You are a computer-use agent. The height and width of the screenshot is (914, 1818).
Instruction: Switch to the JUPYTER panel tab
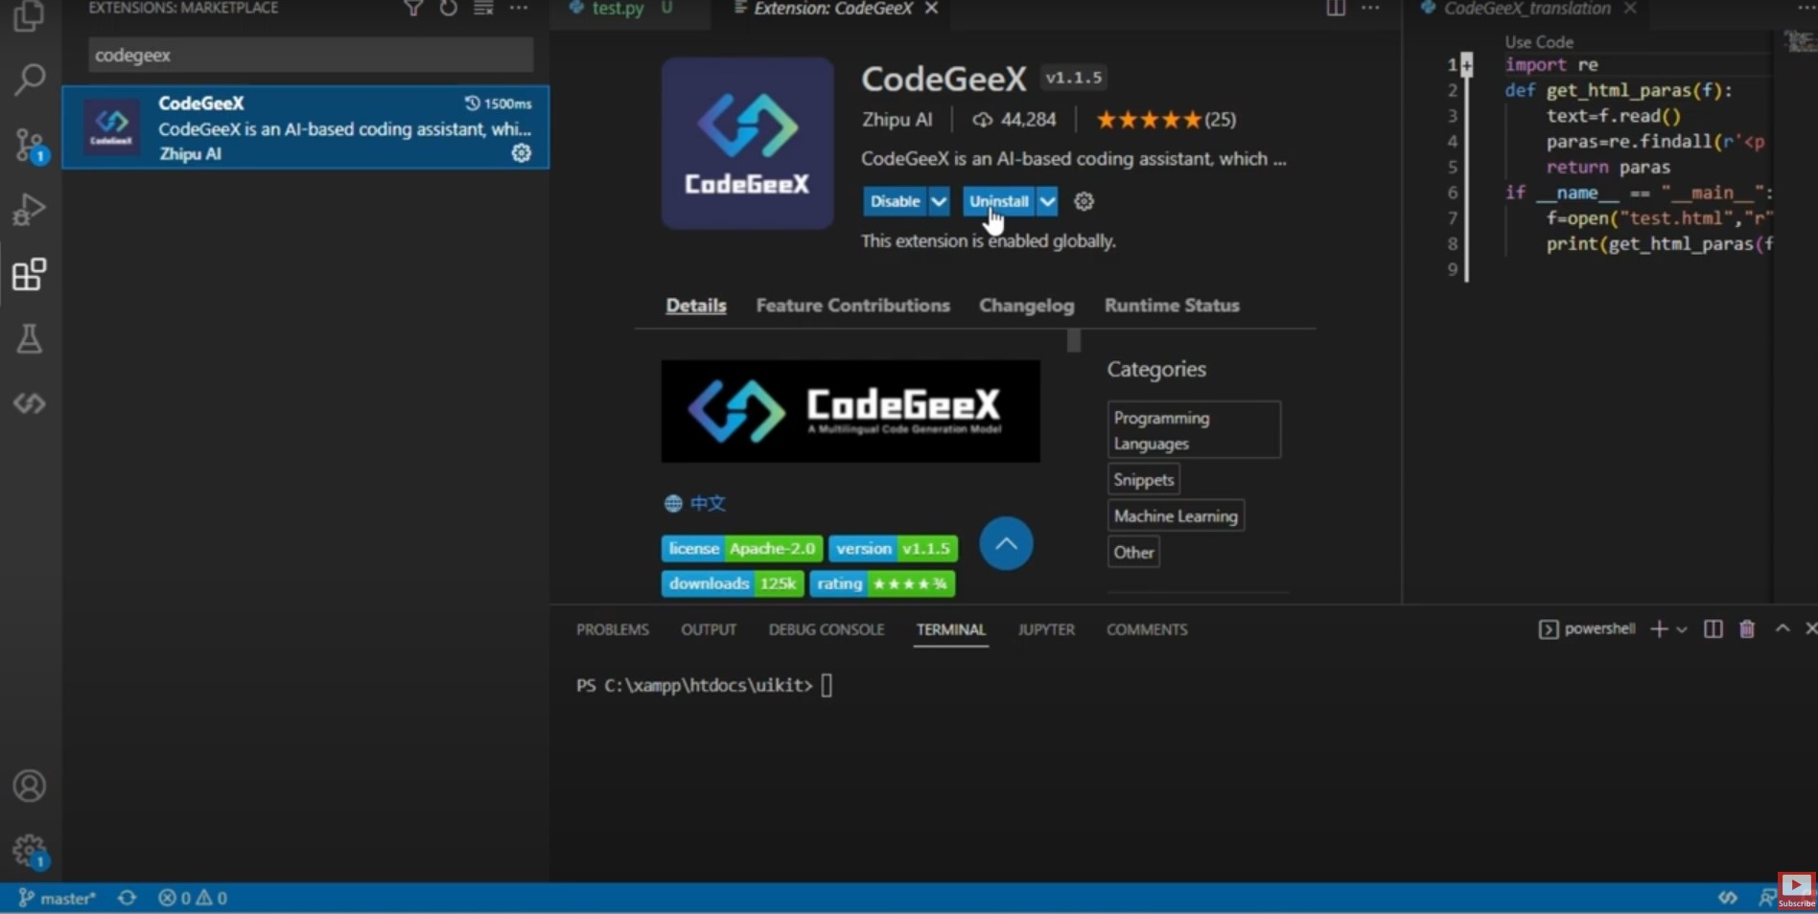tap(1046, 629)
